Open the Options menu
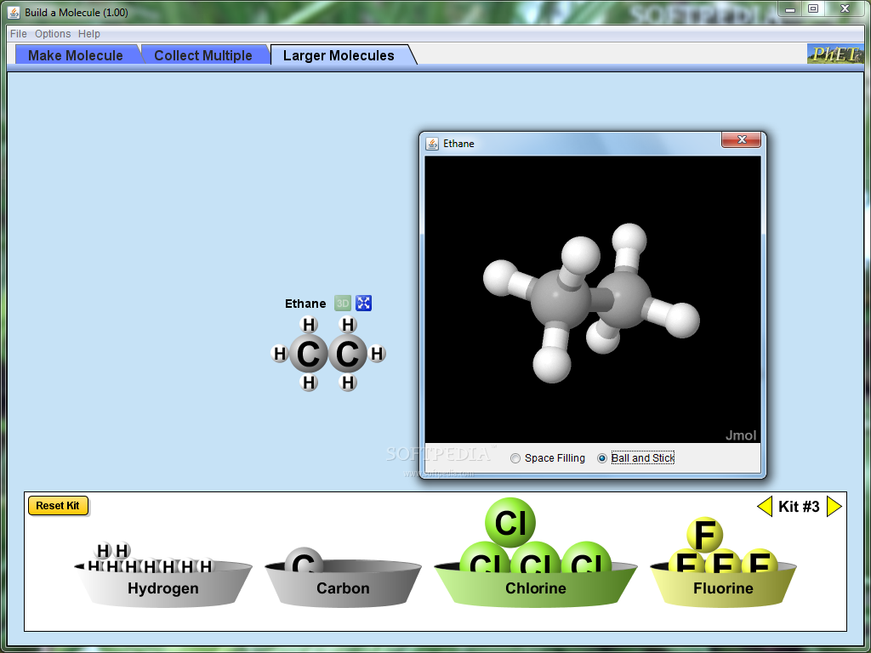Image resolution: width=871 pixels, height=653 pixels. [x=53, y=34]
